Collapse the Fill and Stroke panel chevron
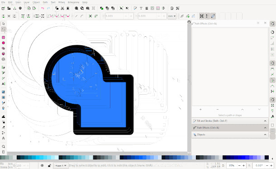 [265, 121]
